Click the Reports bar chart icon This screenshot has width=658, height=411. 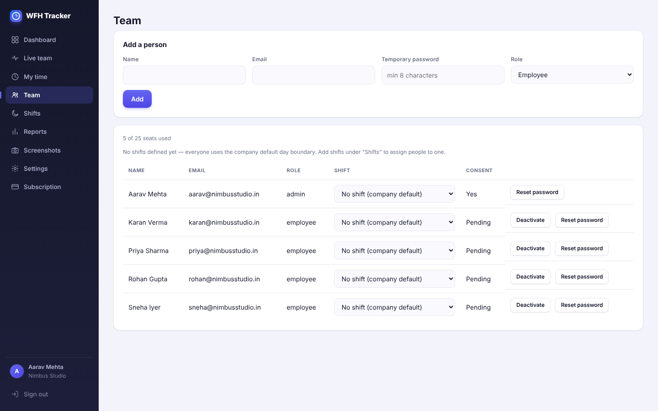pos(15,132)
